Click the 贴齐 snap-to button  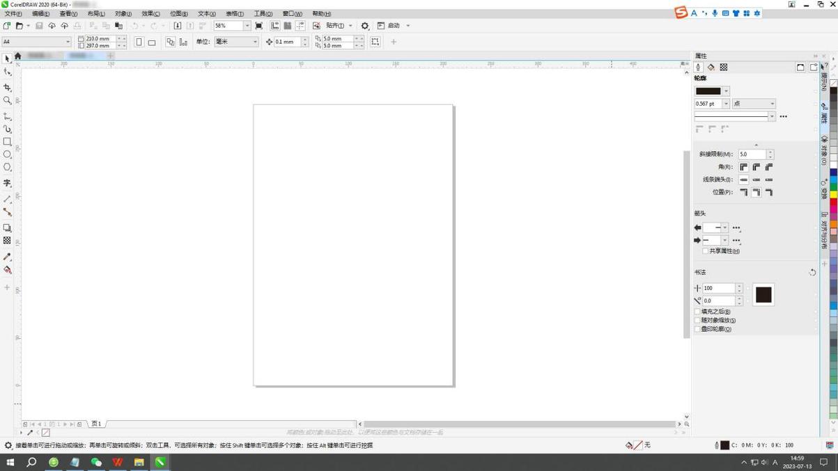[336, 26]
